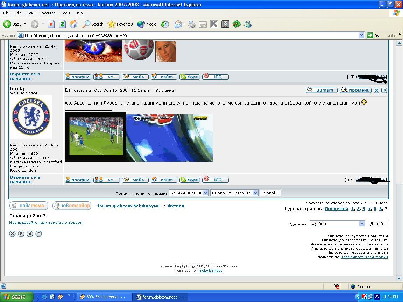This screenshot has width=403, height=302.
Task: Click the Home icon in the toolbar
Action: pos(73,24)
